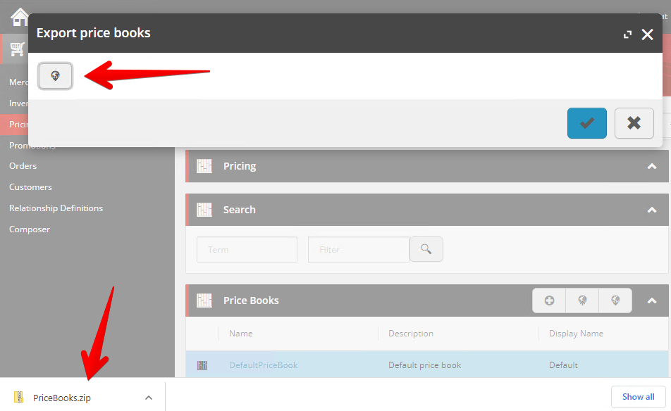
Task: Open Orders in the sidebar
Action: [x=23, y=166]
